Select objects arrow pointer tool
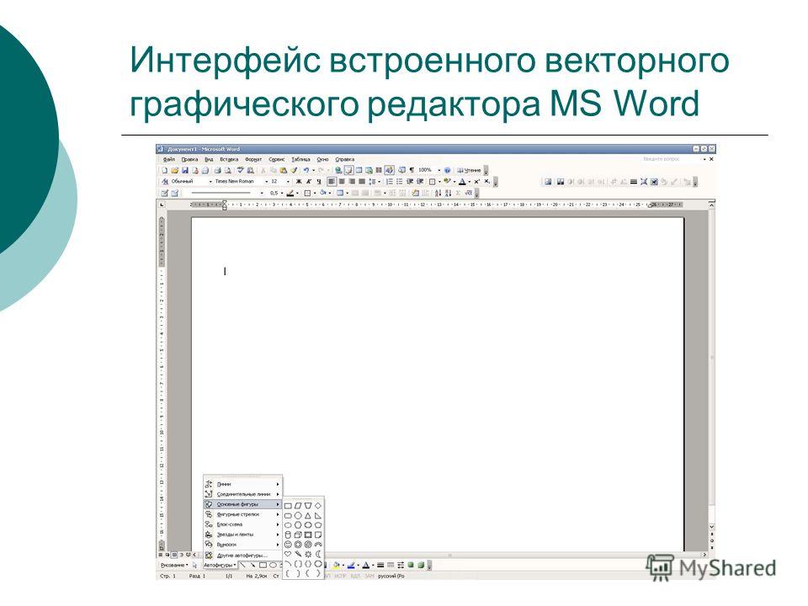 [x=194, y=566]
